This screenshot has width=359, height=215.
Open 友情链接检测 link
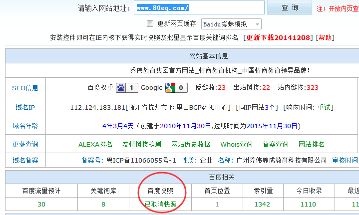(x=142, y=144)
